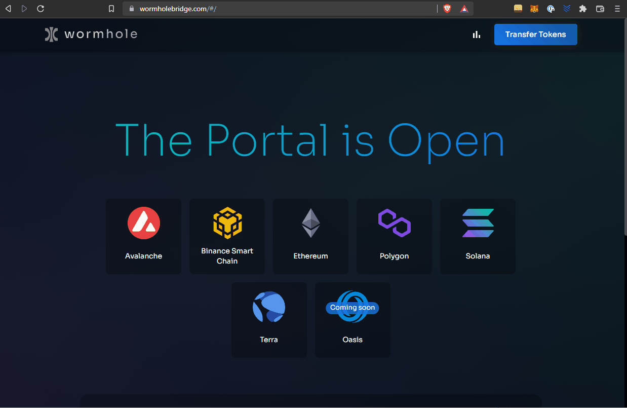
Task: Select the Terra chain card
Action: click(x=269, y=320)
